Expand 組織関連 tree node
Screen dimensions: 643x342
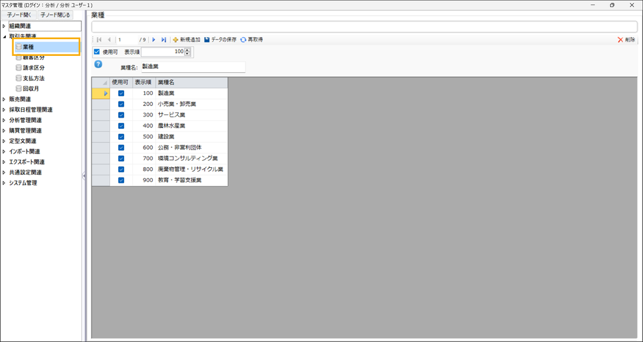click(x=4, y=26)
